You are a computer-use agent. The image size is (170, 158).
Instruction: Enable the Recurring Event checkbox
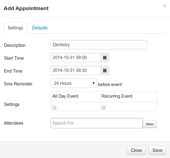coord(103,107)
